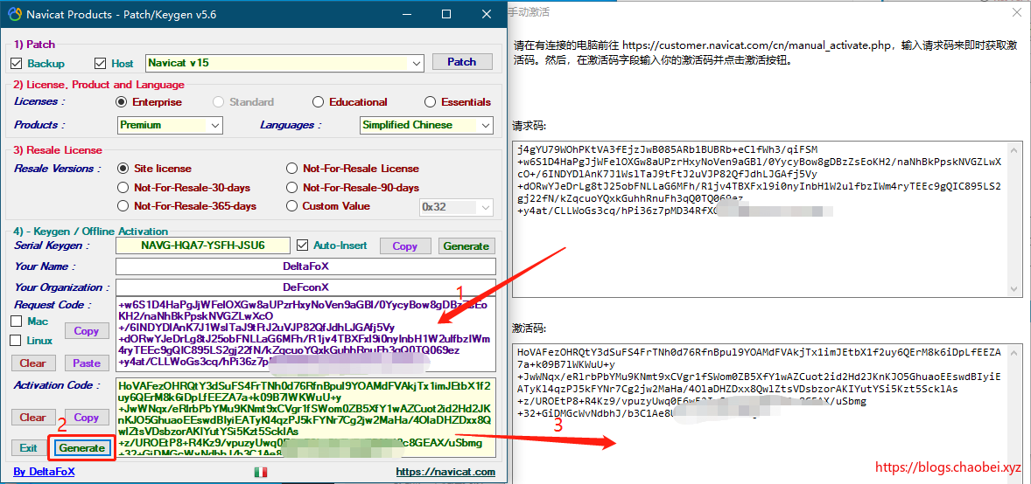Choose the Not-For-Resale-30-days option
1031x484 pixels.
pos(123,188)
